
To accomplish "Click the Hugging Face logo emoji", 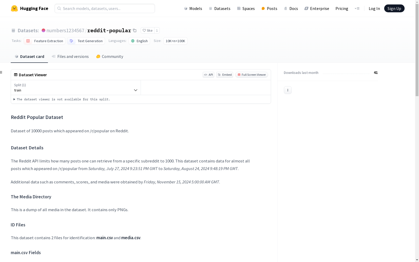I will (14, 8).
